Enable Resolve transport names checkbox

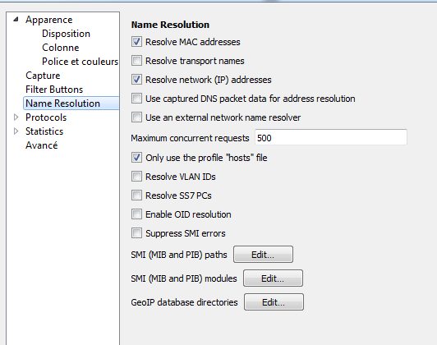[136, 61]
